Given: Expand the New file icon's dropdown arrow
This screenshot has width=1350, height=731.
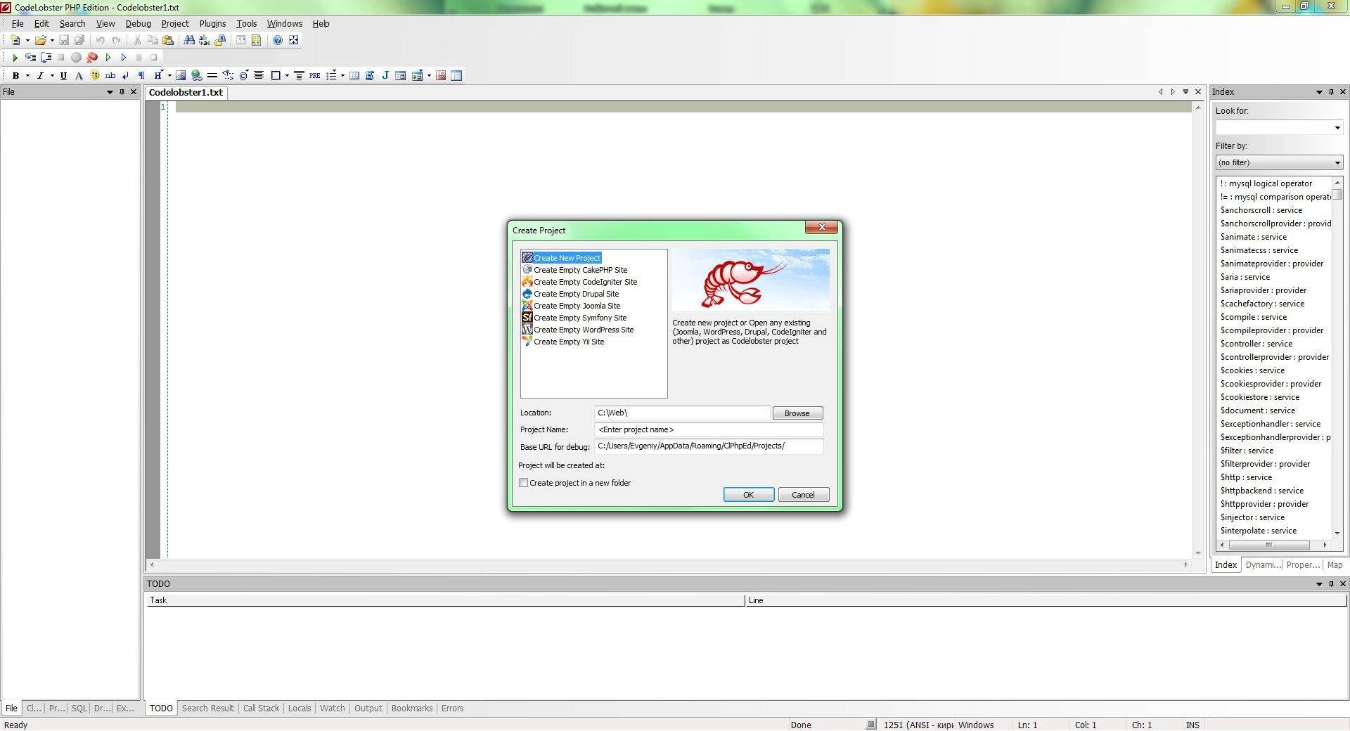Looking at the screenshot, I should [x=27, y=40].
